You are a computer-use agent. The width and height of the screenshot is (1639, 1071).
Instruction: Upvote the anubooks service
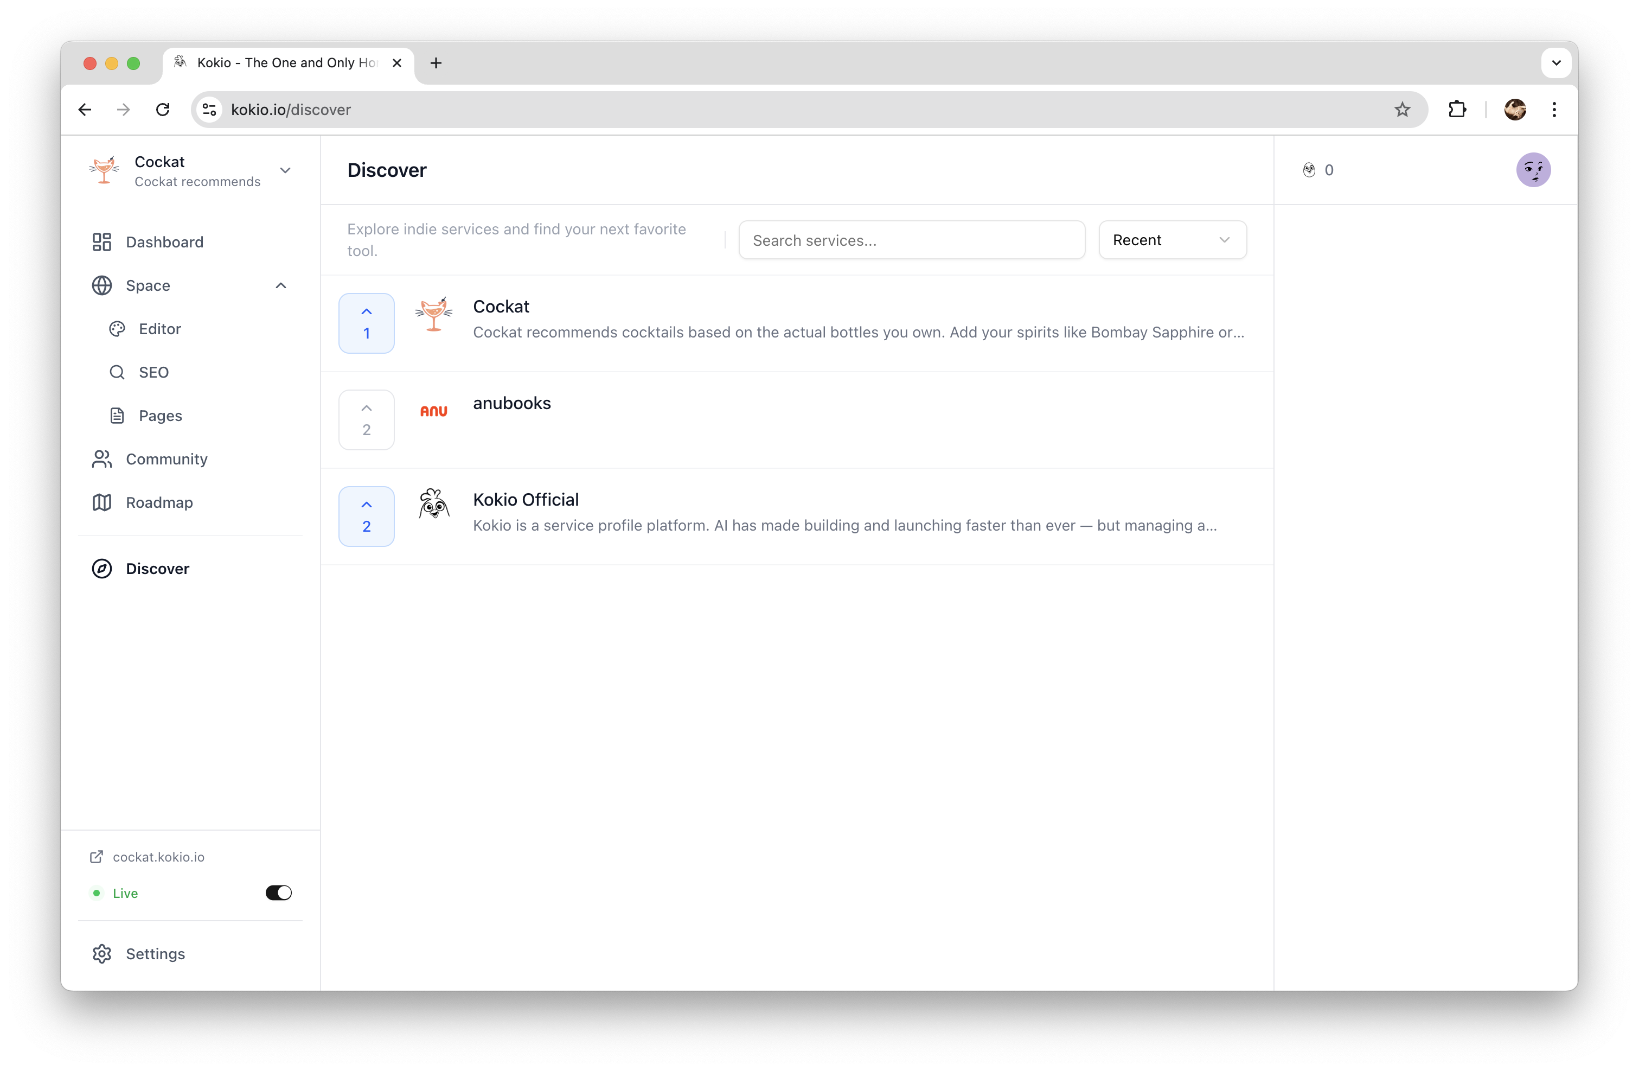(x=367, y=419)
